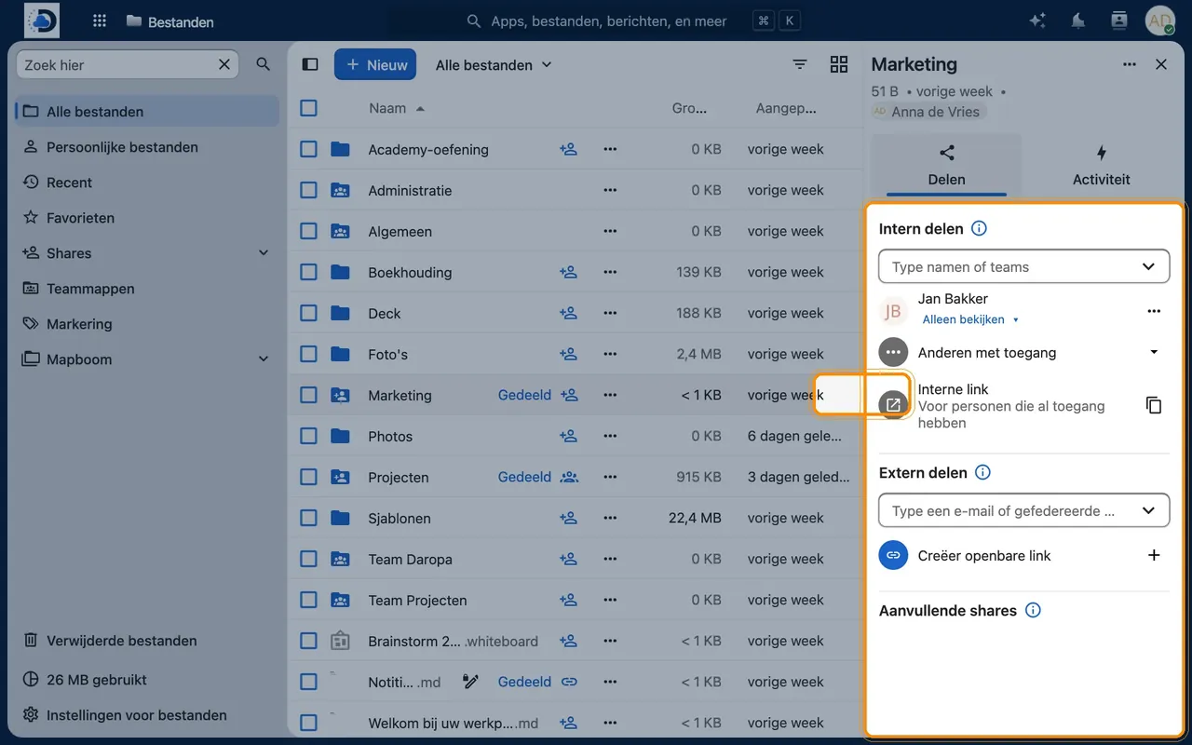Change Alleen bekijken permission for Jan Bakker
Viewport: 1192px width, 745px height.
click(970, 319)
